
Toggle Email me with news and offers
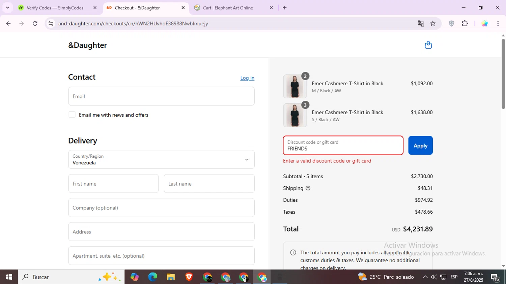click(72, 115)
